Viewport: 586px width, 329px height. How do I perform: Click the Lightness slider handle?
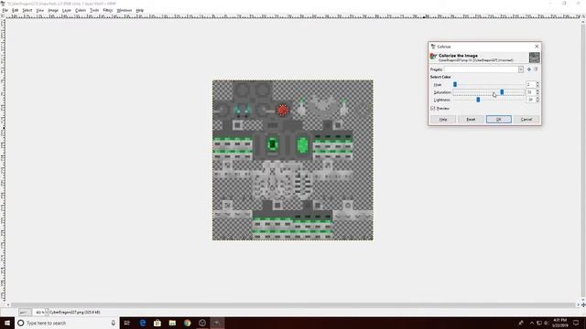(478, 100)
